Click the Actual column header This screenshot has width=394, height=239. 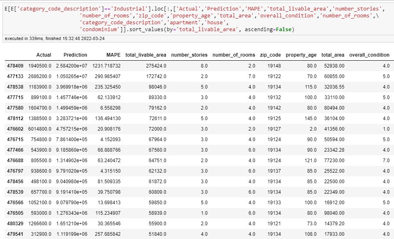pos(44,55)
